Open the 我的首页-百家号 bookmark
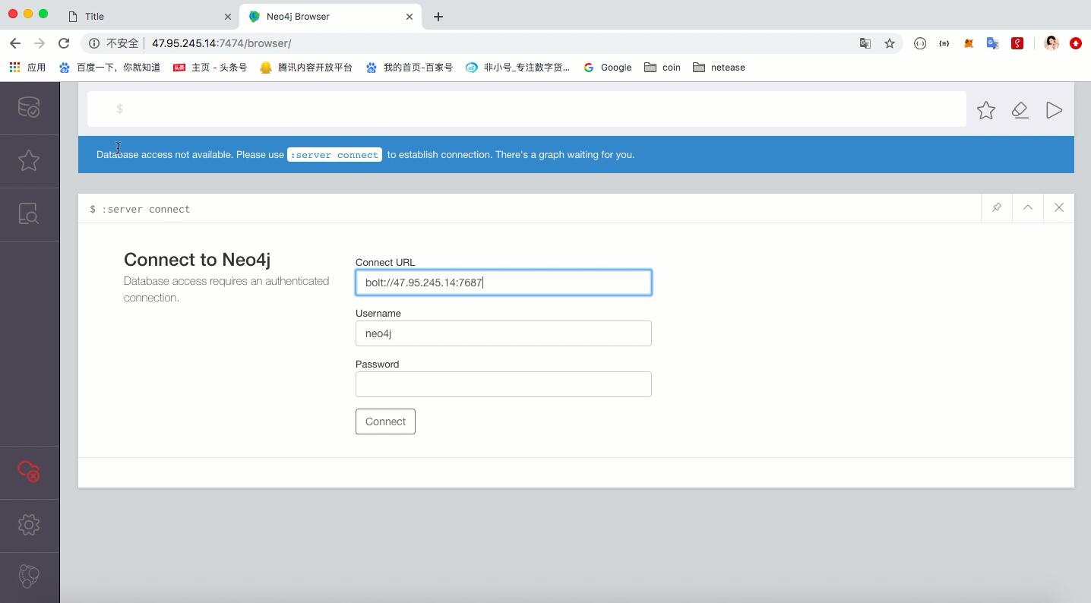The width and height of the screenshot is (1091, 603). [x=409, y=68]
